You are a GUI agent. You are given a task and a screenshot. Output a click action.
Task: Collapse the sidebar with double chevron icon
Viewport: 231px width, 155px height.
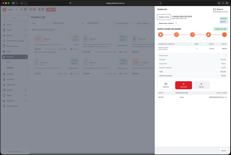(16, 9)
